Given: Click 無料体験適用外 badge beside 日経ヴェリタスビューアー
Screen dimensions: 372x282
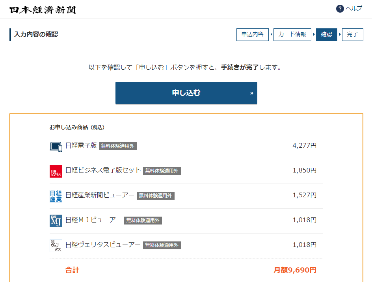Looking at the screenshot, I should [162, 245].
